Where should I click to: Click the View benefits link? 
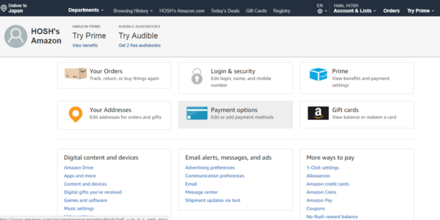85,45
